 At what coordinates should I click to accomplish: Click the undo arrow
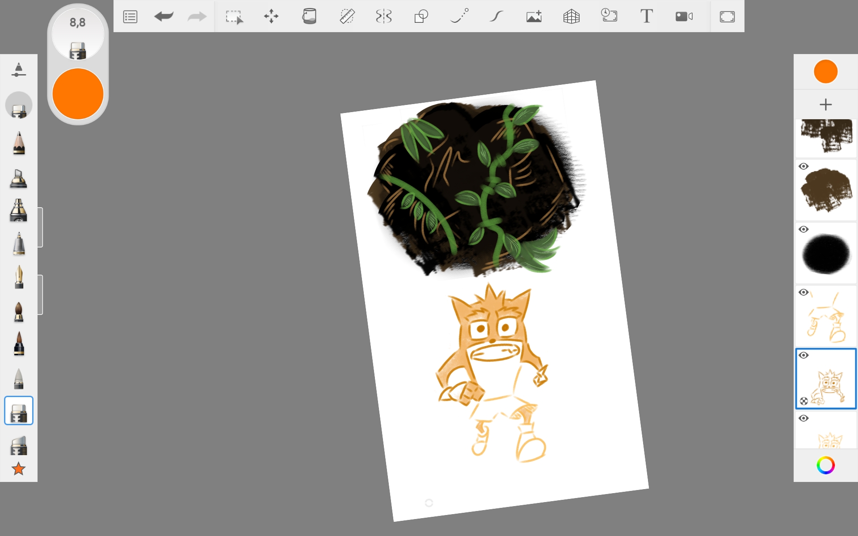click(164, 17)
